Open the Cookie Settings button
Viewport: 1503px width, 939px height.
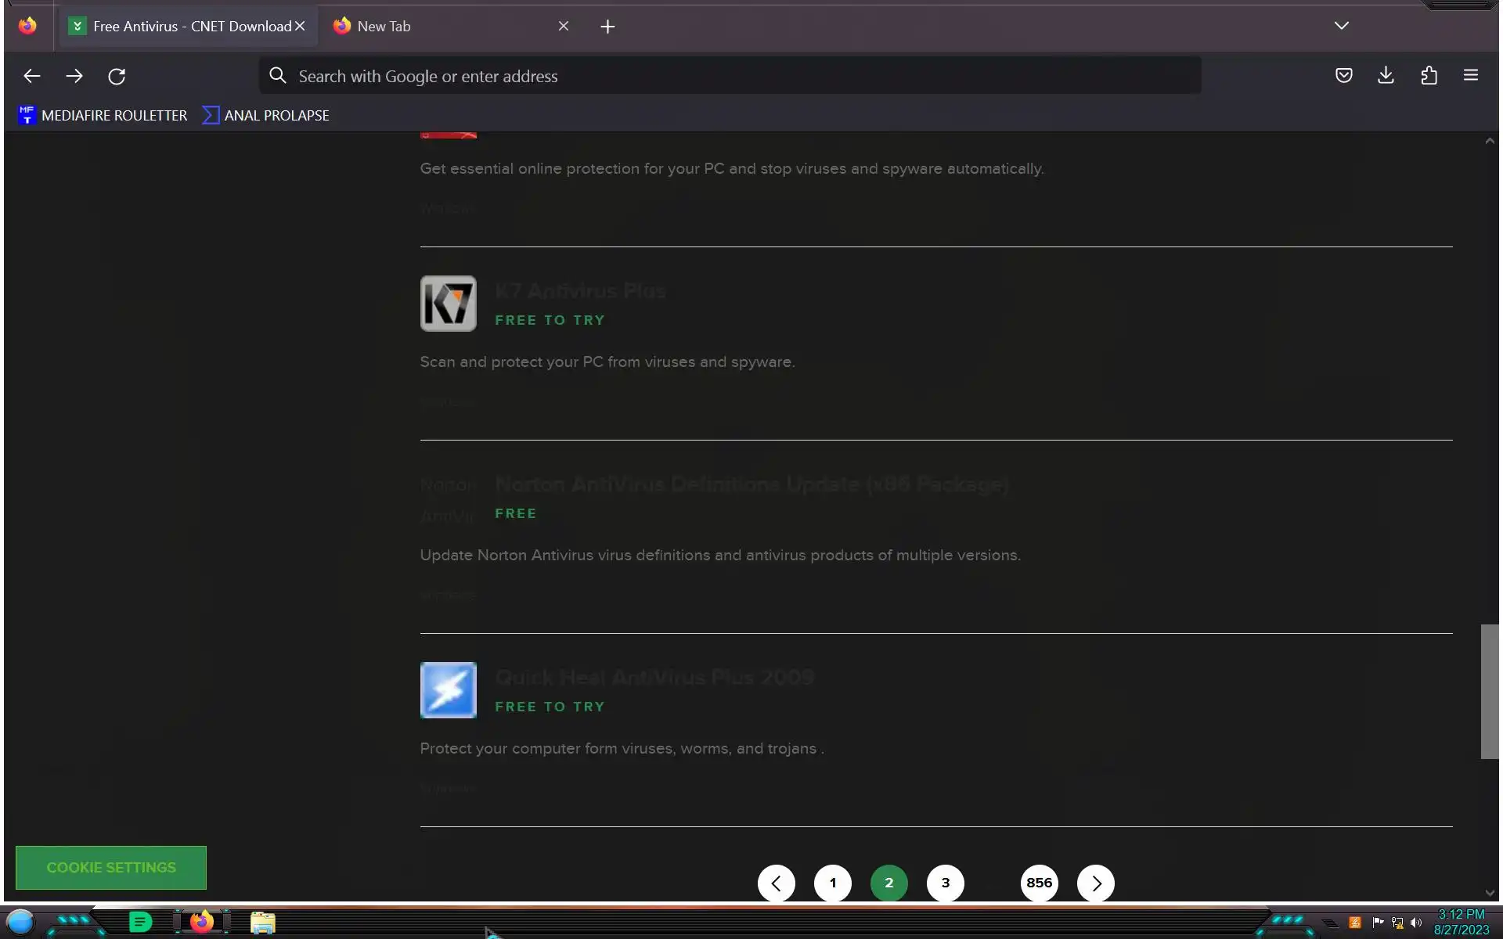pyautogui.click(x=111, y=867)
